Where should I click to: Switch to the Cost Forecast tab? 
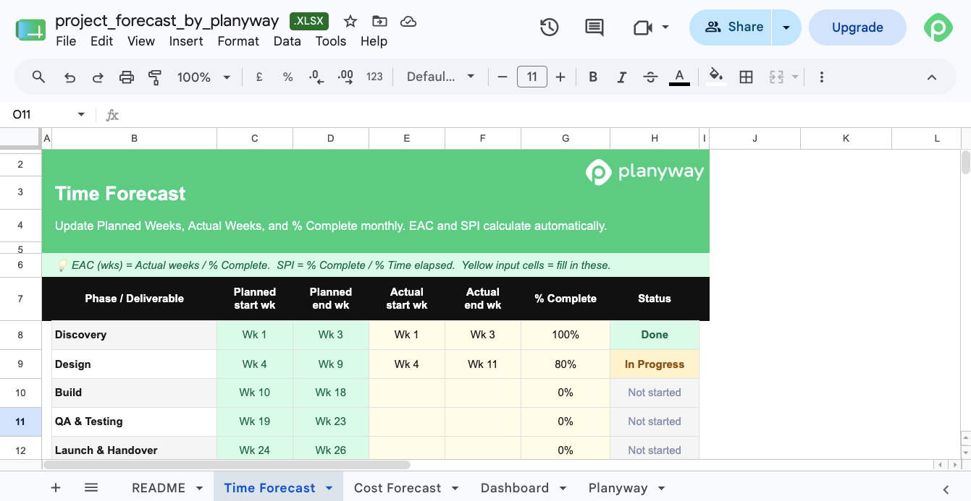(398, 488)
